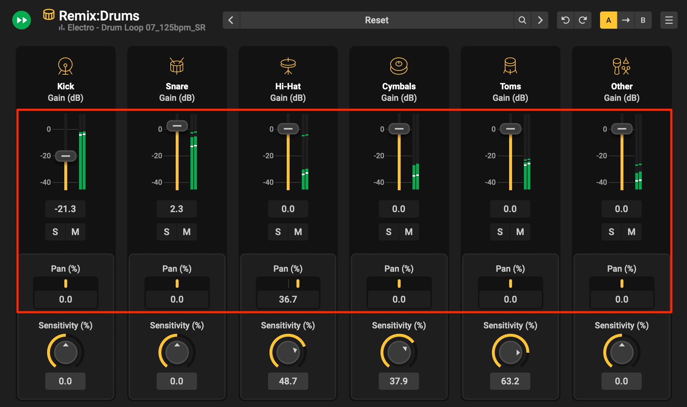Image resolution: width=687 pixels, height=407 pixels.
Task: Go to the next preset arrow
Action: (540, 20)
